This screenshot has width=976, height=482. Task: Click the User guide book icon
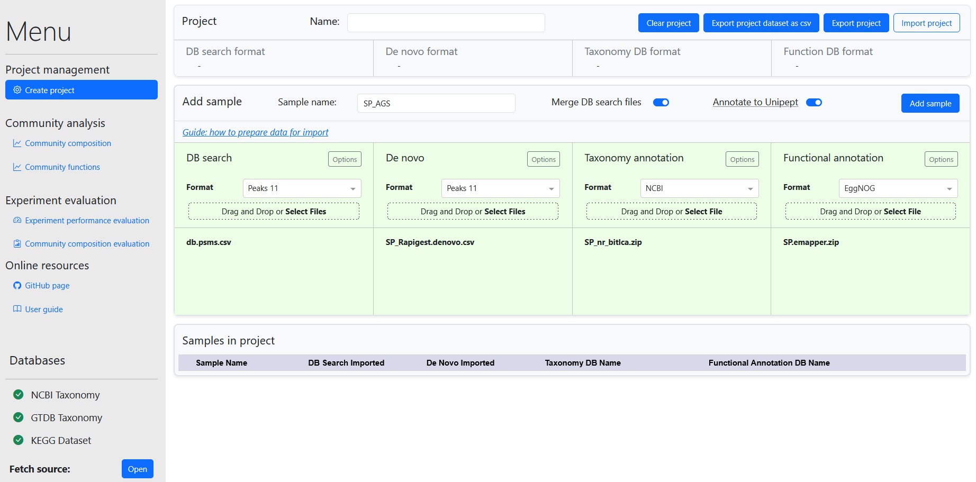tap(17, 309)
